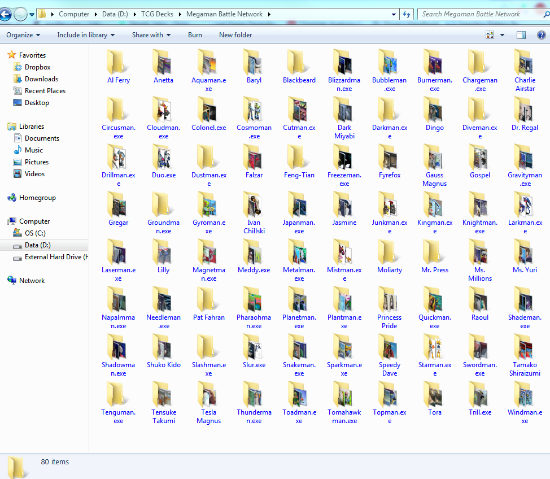550x479 pixels.
Task: Open Dropbox in Favorites
Action: (32, 67)
